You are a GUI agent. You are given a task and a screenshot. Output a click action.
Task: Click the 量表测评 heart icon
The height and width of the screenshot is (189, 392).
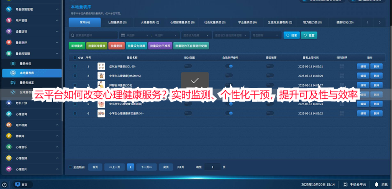pyautogui.click(x=9, y=43)
